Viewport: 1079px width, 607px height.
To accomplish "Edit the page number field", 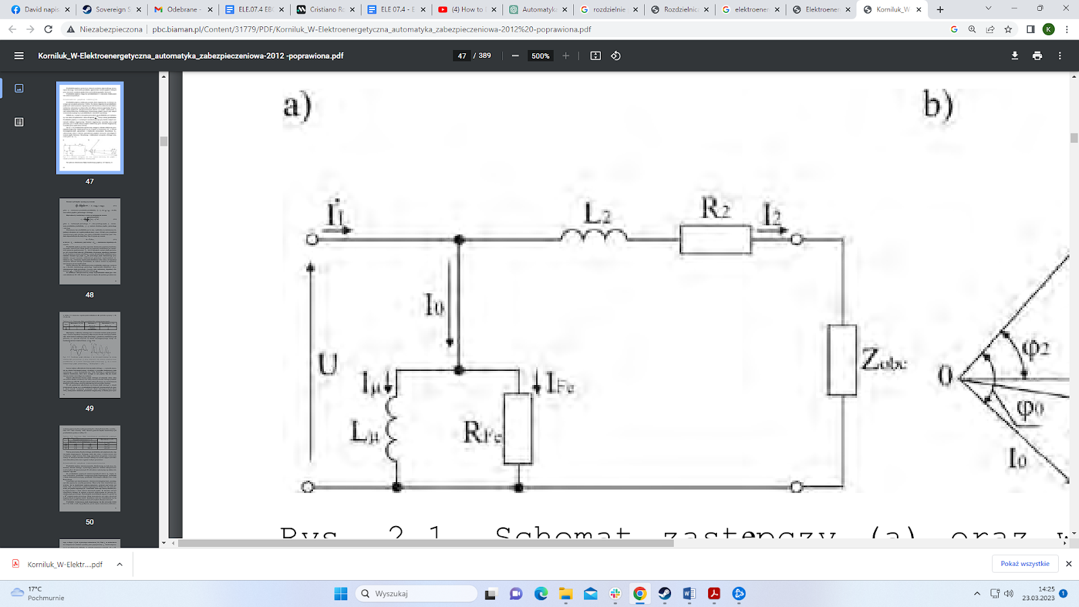I will click(x=462, y=56).
